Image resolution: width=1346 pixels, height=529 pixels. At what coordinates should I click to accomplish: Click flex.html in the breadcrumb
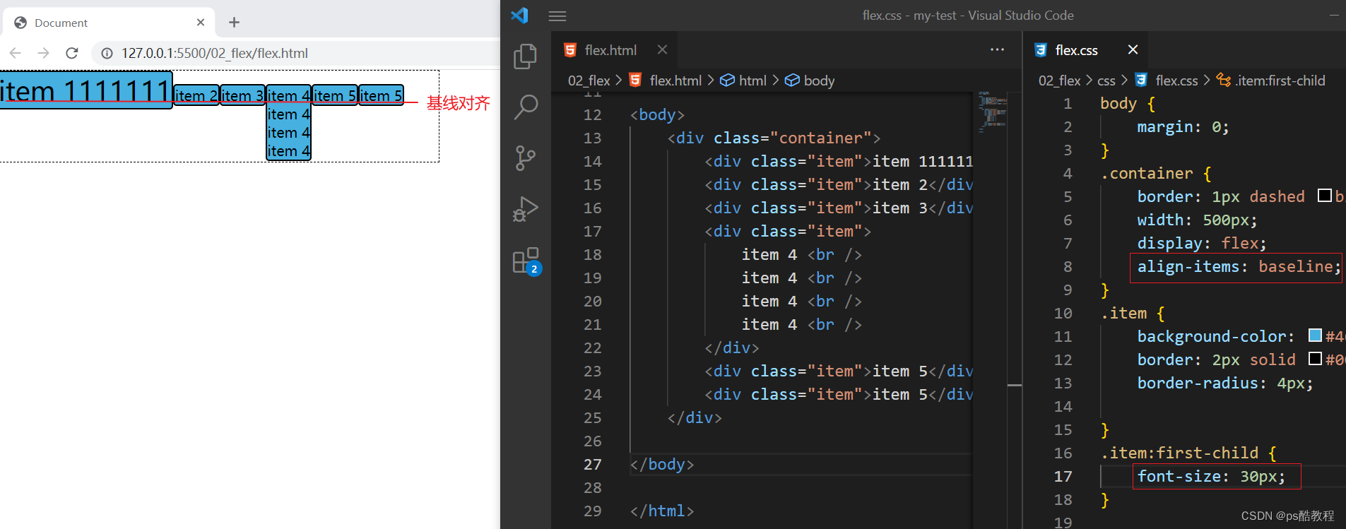pos(666,81)
